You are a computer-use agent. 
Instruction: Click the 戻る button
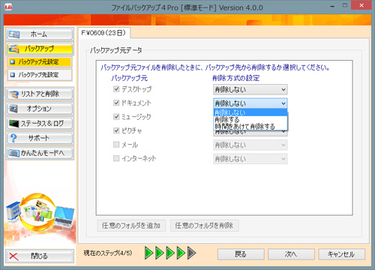click(x=241, y=254)
